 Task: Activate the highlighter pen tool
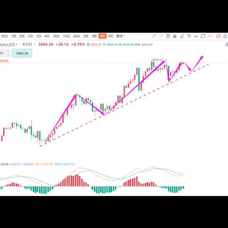pyautogui.click(x=182, y=36)
